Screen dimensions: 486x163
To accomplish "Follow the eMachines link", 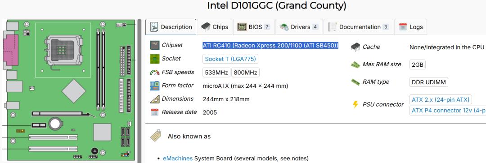I will [178, 159].
